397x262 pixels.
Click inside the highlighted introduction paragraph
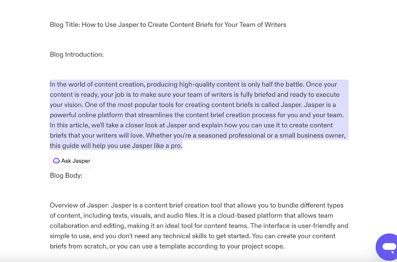pyautogui.click(x=199, y=115)
